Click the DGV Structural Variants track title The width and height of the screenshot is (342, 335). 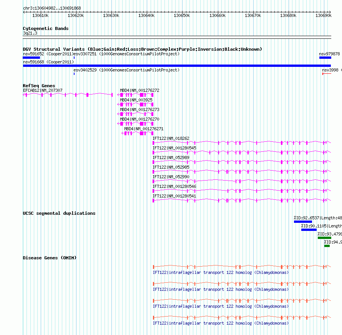(143, 49)
